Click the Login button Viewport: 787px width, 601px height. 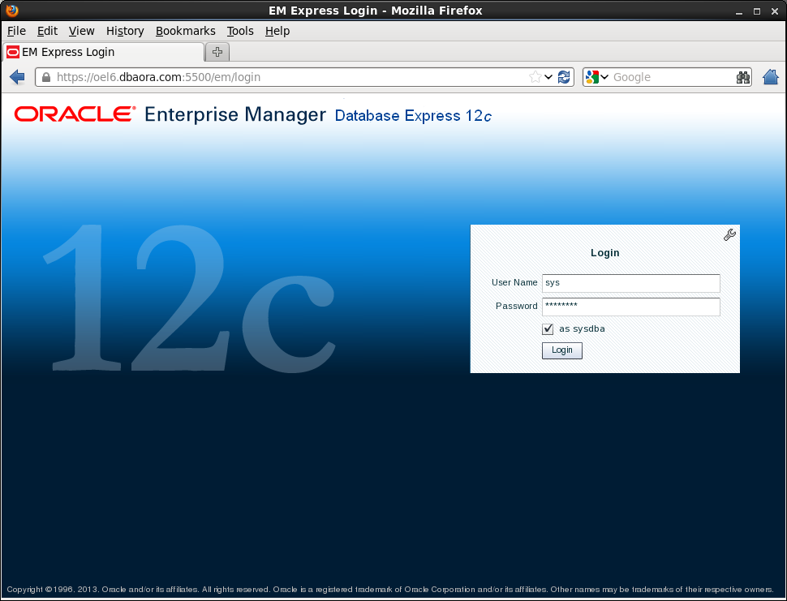[x=562, y=350]
